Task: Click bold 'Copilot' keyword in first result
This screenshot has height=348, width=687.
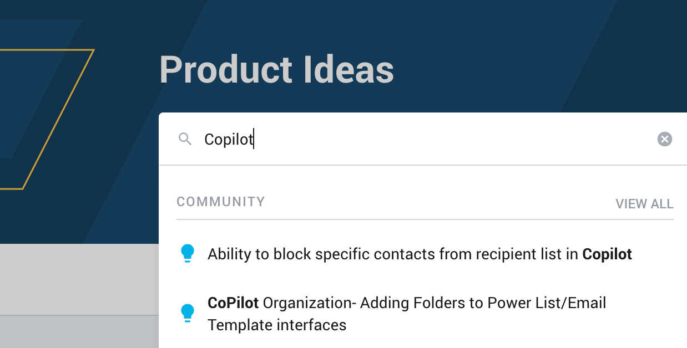Action: (607, 254)
